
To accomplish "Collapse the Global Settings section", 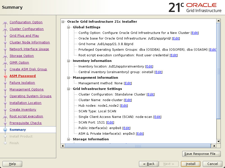I will (x=69, y=27).
